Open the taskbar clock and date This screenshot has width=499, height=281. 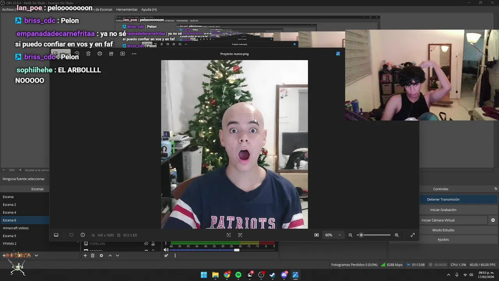pyautogui.click(x=486, y=275)
